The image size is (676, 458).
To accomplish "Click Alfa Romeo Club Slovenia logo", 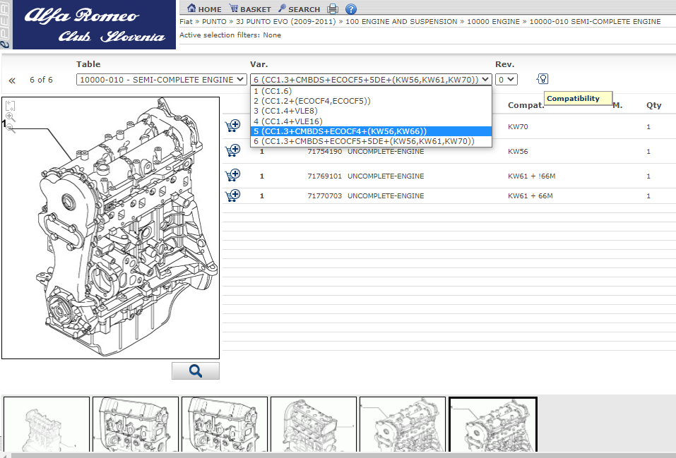I will click(x=94, y=25).
